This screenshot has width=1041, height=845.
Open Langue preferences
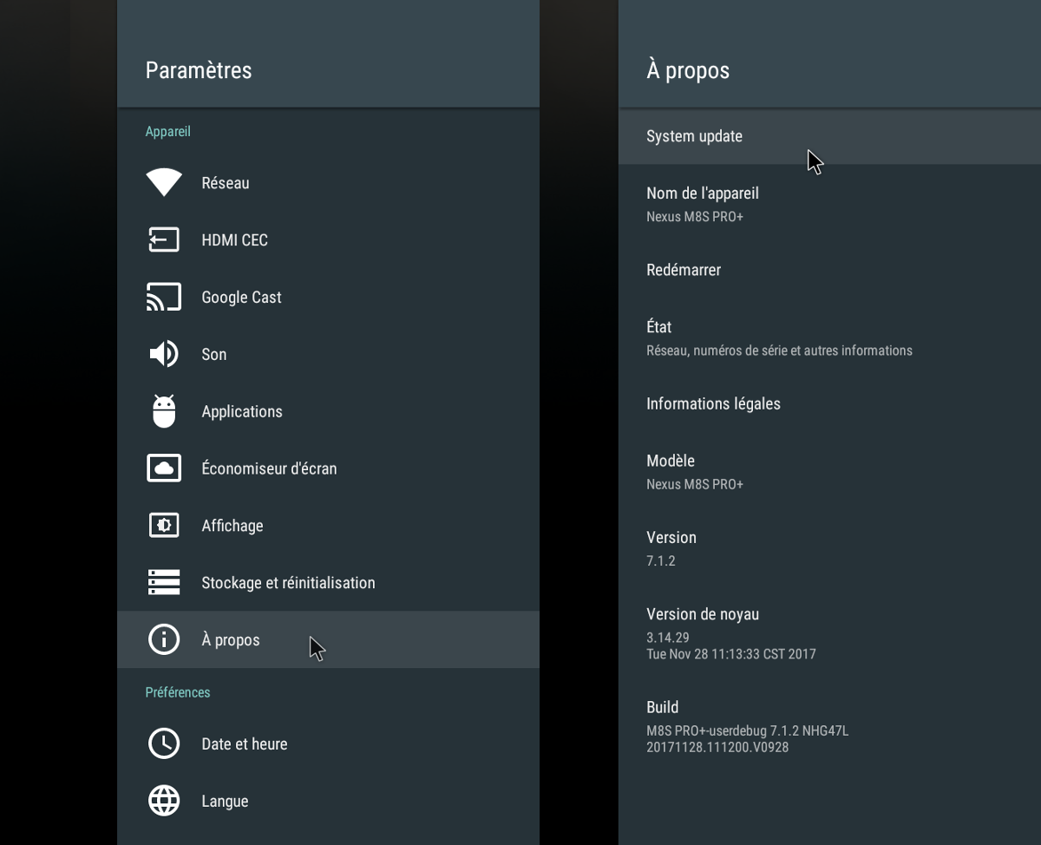click(328, 801)
